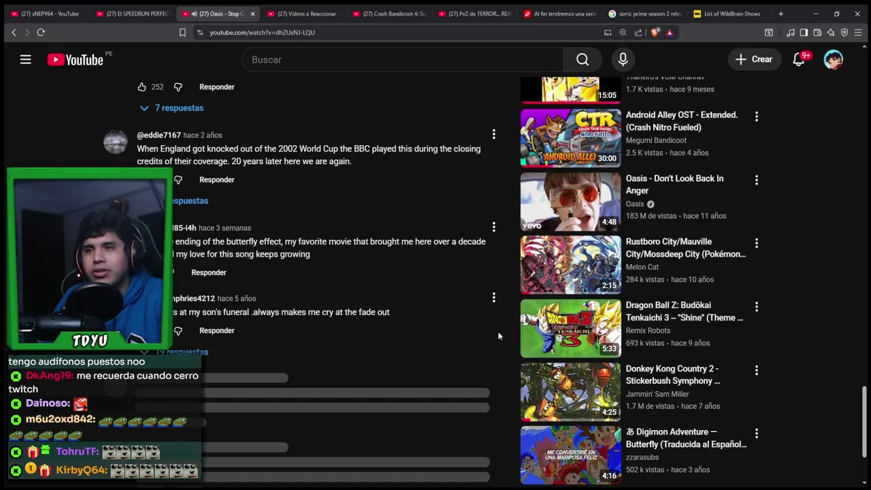Screen dimensions: 871x490
Task: Reply to the @eddie7167 comment
Action: click(216, 180)
